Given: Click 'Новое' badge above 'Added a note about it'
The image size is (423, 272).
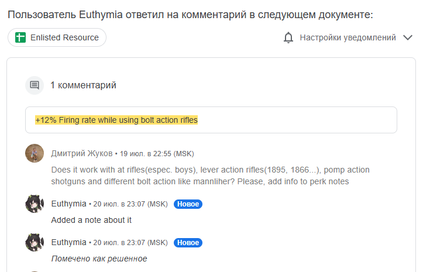Looking at the screenshot, I should click(188, 204).
